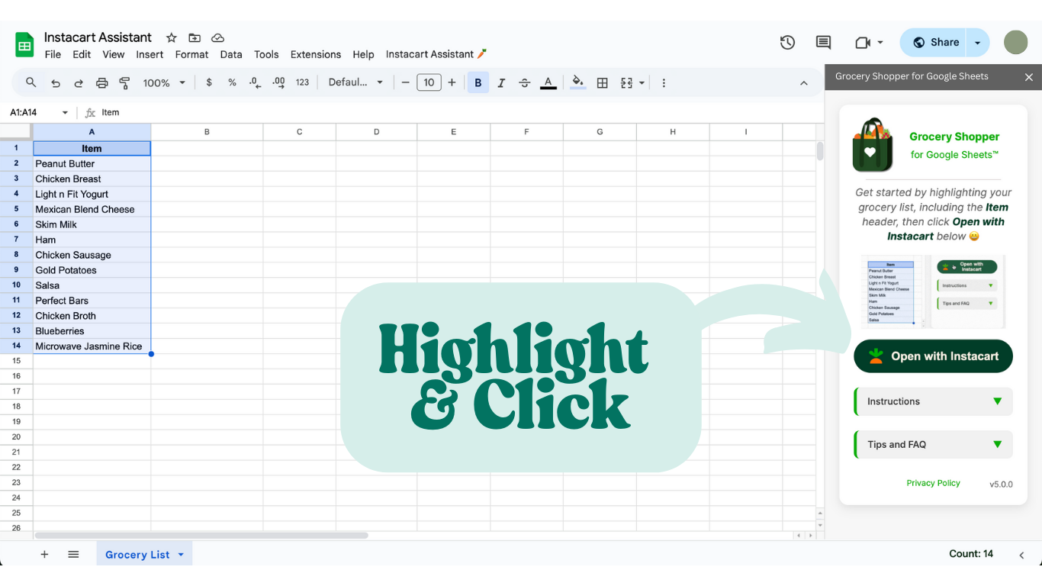Click the Strikethrough formatting icon
The width and height of the screenshot is (1042, 586).
pos(525,82)
